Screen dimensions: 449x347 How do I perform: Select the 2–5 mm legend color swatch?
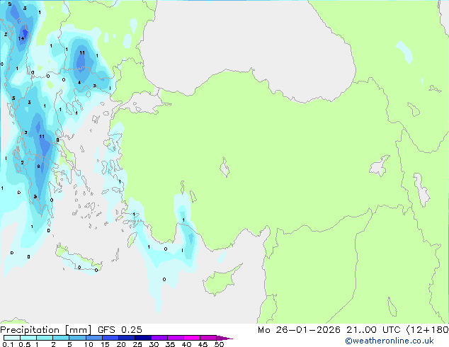point(61,338)
